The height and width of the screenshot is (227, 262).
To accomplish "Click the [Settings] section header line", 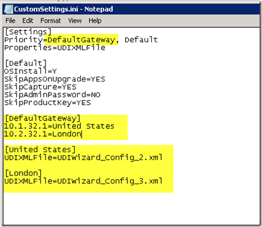I will point(28,32).
